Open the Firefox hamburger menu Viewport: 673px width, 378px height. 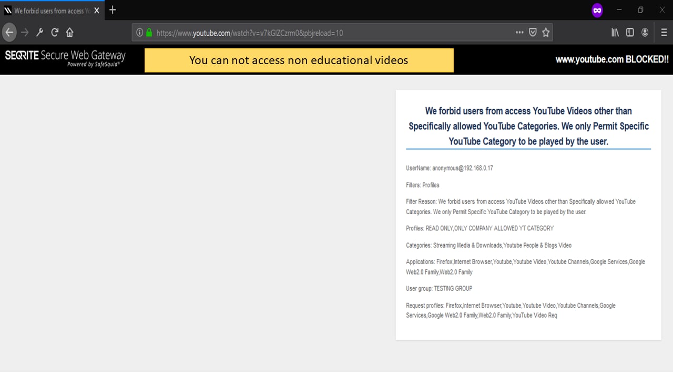(x=664, y=33)
